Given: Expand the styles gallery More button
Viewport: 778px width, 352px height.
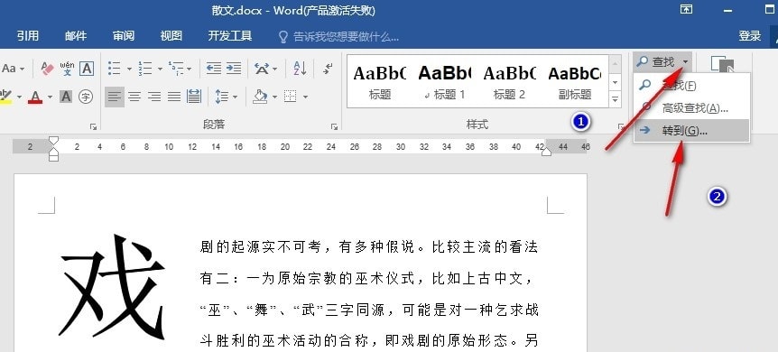Looking at the screenshot, I should click(615, 99).
